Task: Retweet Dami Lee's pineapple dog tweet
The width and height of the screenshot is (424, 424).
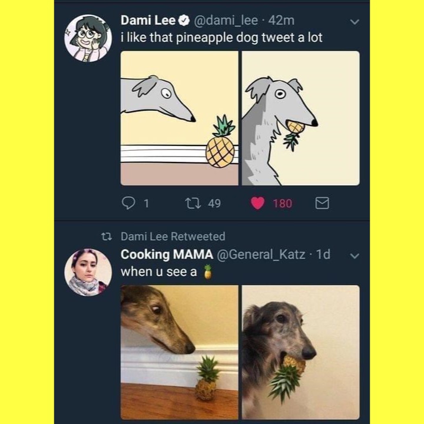Action: click(193, 203)
